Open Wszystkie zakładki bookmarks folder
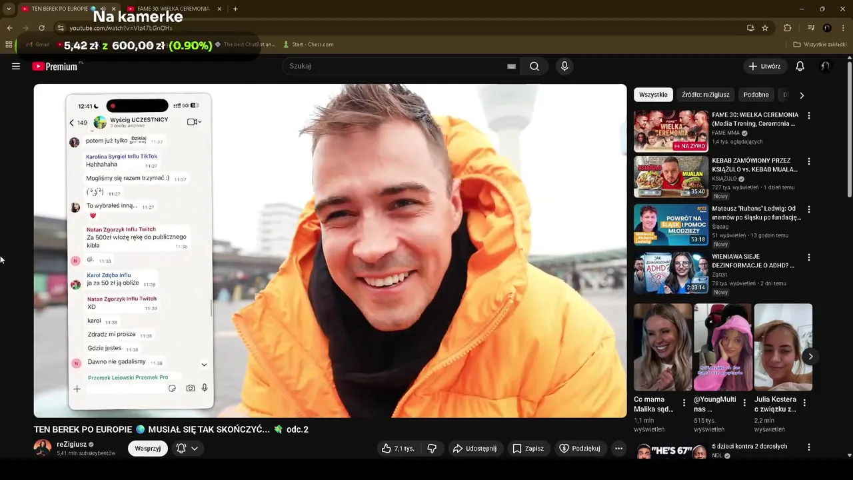Viewport: 853px width, 480px height. click(820, 45)
